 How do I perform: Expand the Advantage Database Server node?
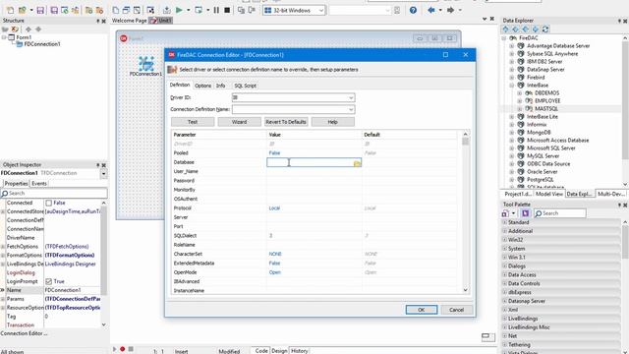(x=511, y=46)
